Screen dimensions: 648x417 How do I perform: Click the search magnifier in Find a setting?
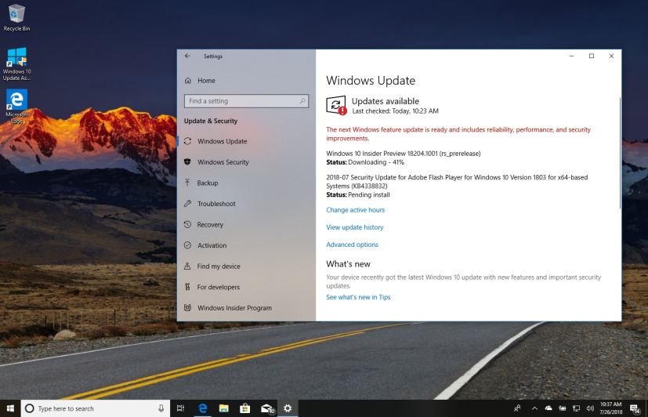[302, 101]
